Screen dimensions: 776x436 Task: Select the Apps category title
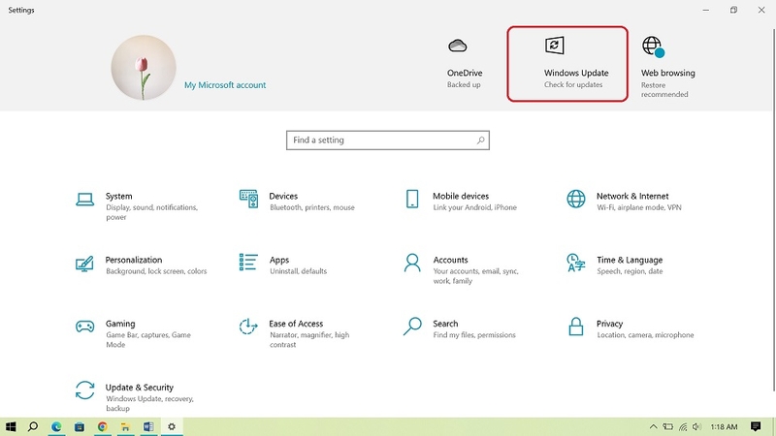(279, 260)
